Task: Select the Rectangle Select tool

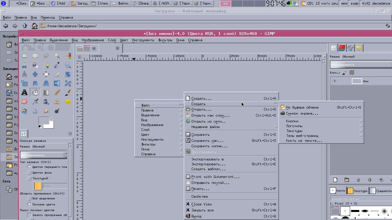Action: point(24,56)
